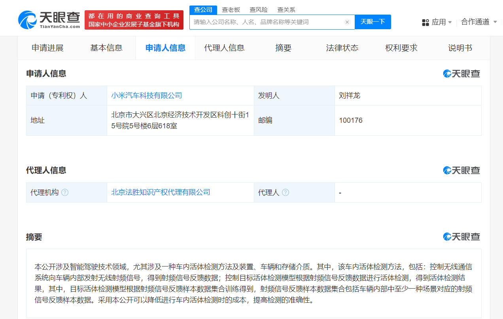
Task: Click inventor name 刘祥龙
Action: 350,96
